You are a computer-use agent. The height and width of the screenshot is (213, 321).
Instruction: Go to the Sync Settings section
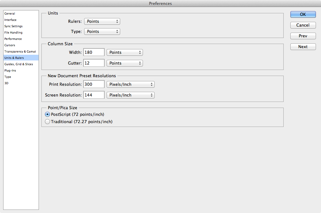pyautogui.click(x=13, y=26)
